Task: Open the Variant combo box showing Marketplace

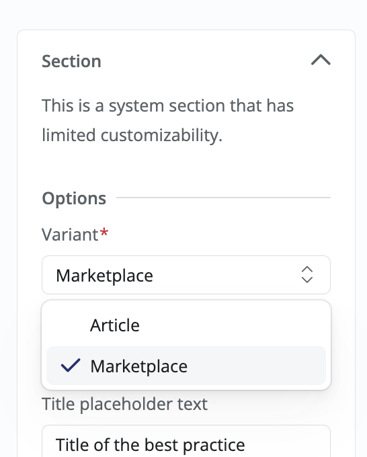Action: (x=186, y=275)
